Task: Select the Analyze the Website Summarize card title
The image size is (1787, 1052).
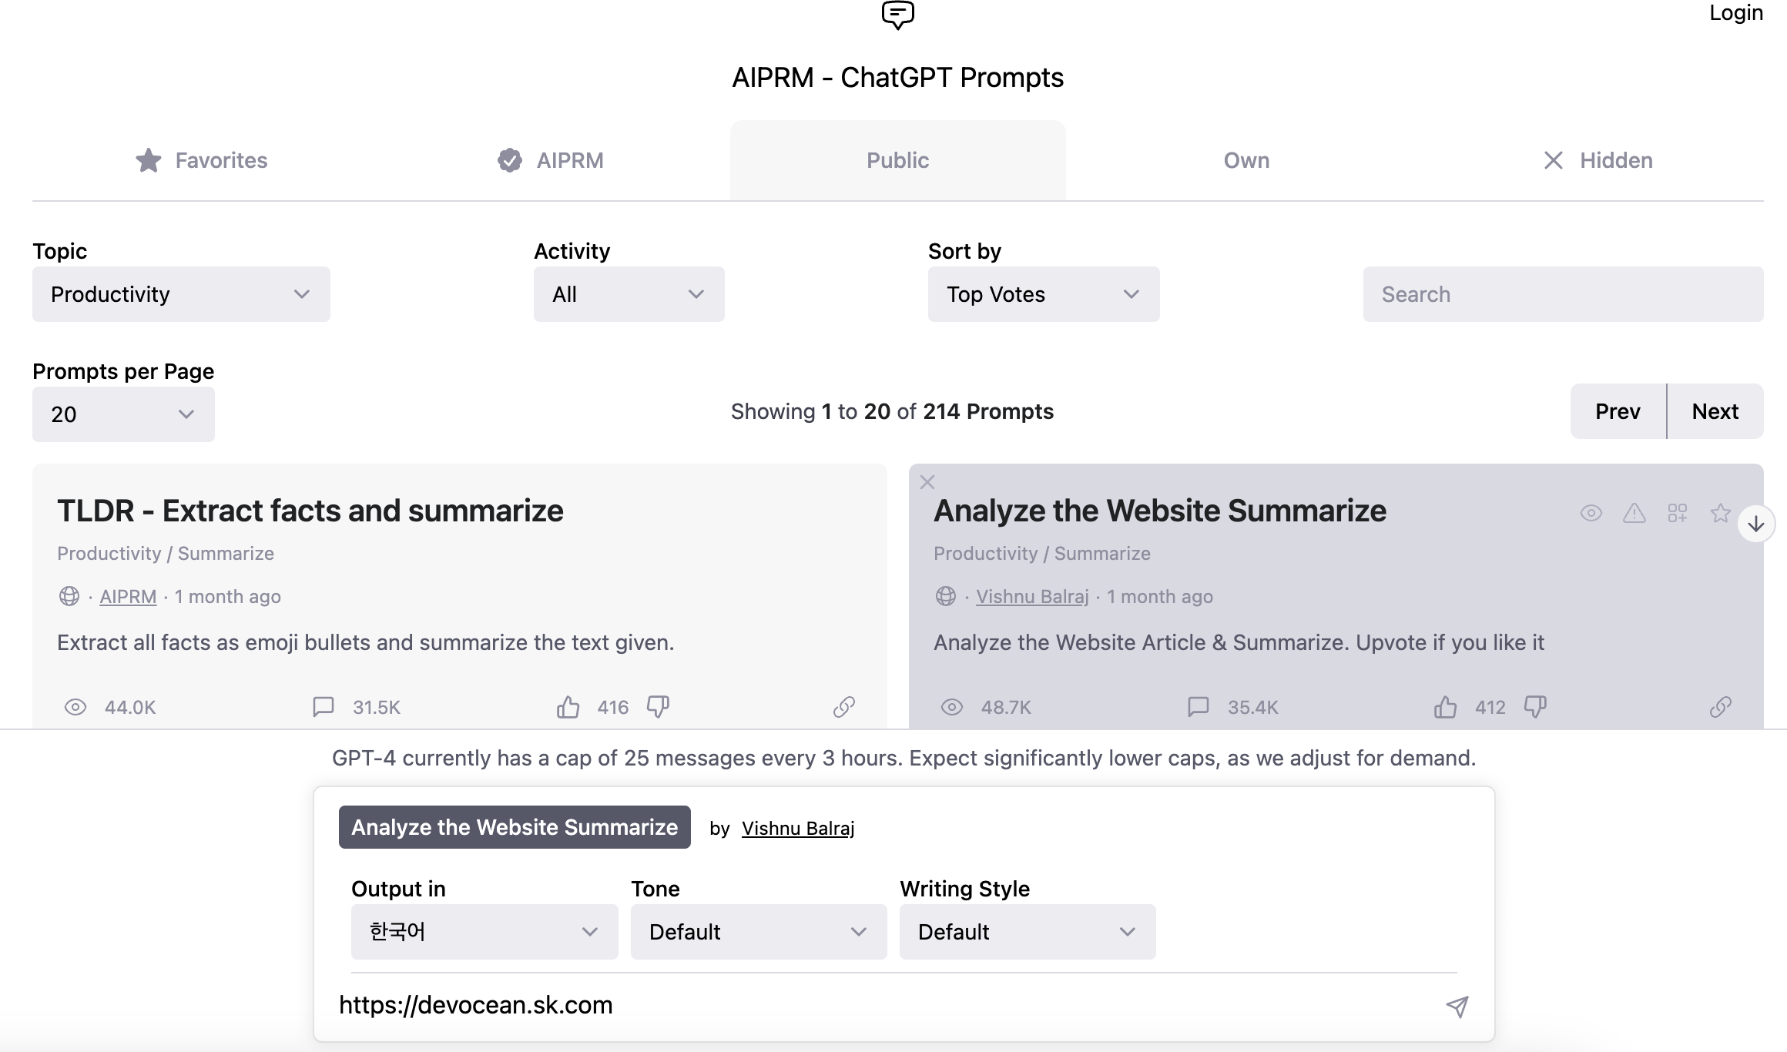Action: pyautogui.click(x=1160, y=511)
